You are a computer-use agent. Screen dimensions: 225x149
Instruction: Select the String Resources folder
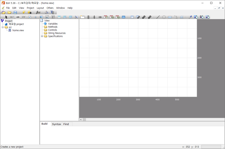pyautogui.click(x=57, y=33)
